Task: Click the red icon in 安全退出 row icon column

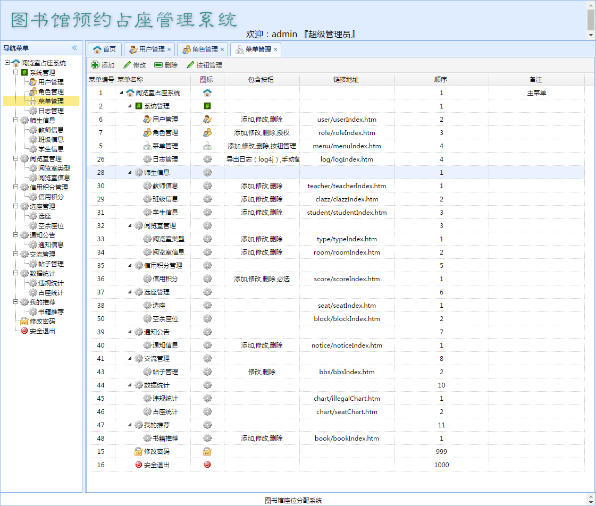Action: tap(207, 465)
